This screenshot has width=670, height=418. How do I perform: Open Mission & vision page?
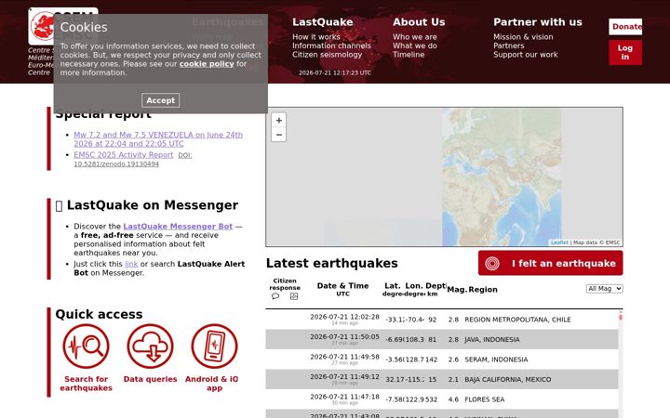[523, 37]
